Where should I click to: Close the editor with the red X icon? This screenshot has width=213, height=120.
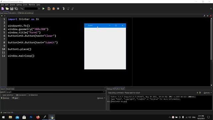tap(211, 16)
